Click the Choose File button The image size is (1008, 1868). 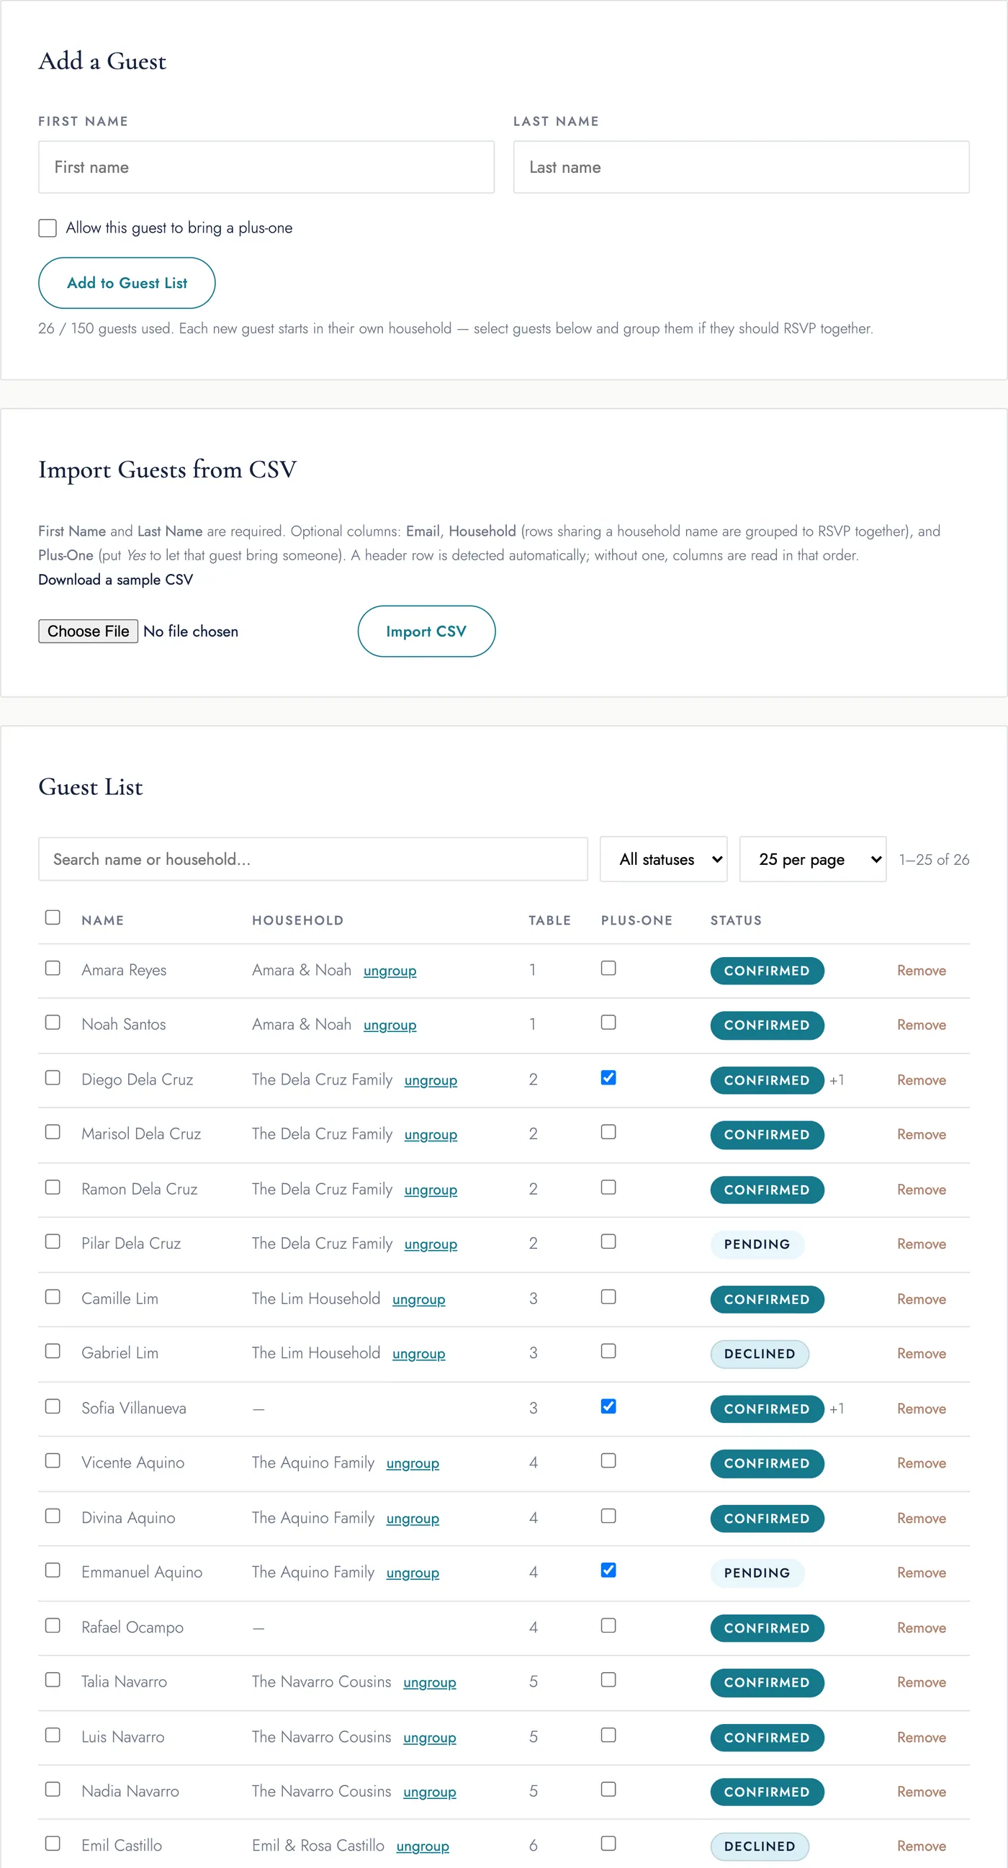click(x=88, y=631)
